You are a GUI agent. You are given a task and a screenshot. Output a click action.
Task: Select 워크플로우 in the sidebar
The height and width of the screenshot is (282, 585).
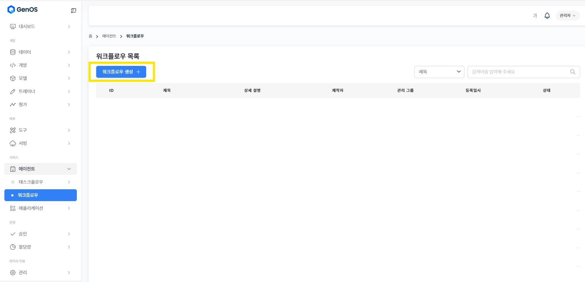[41, 195]
